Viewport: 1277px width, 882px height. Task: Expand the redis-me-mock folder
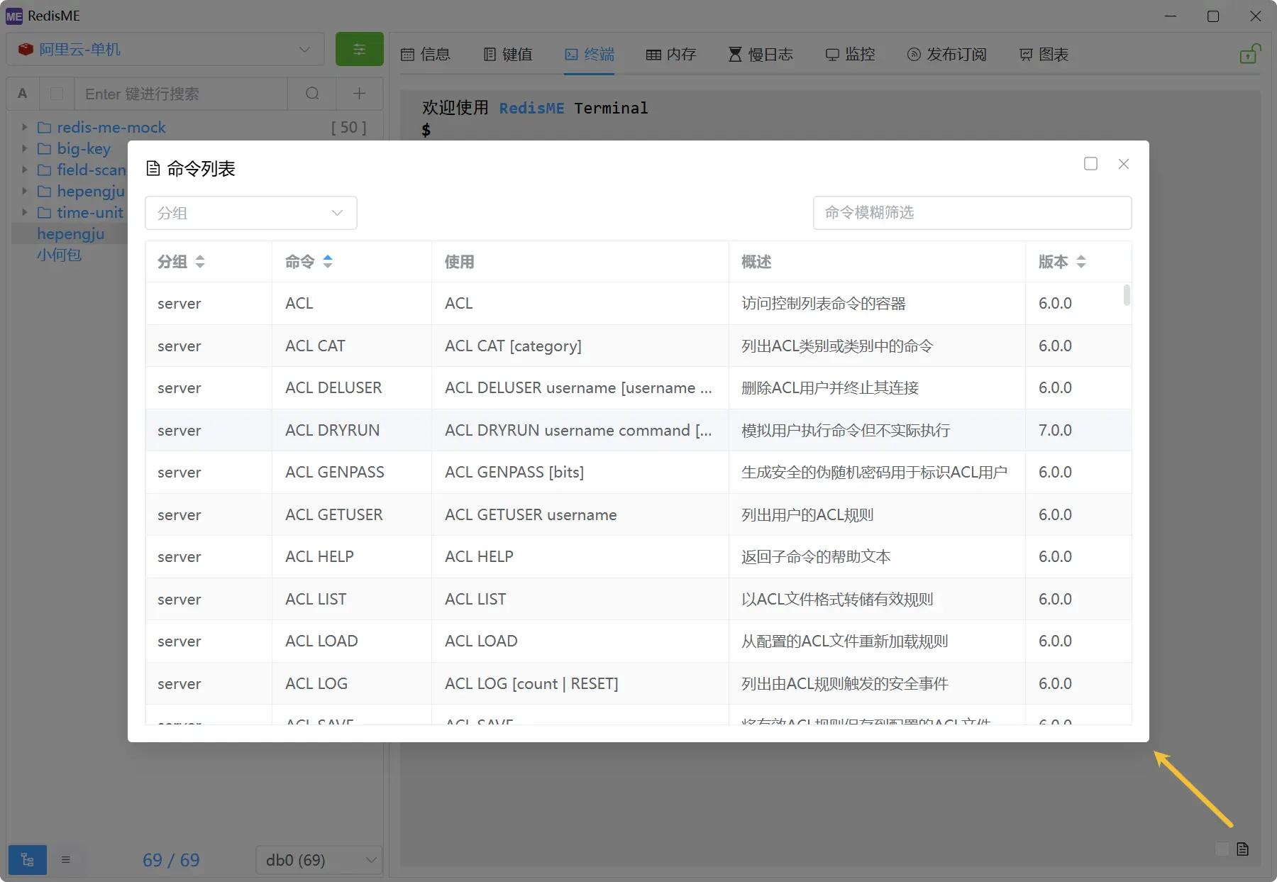pos(24,127)
